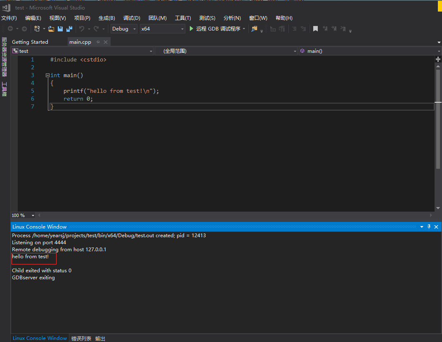The image size is (442, 342).
Task: Open the 调试(D) menu
Action: (132, 18)
